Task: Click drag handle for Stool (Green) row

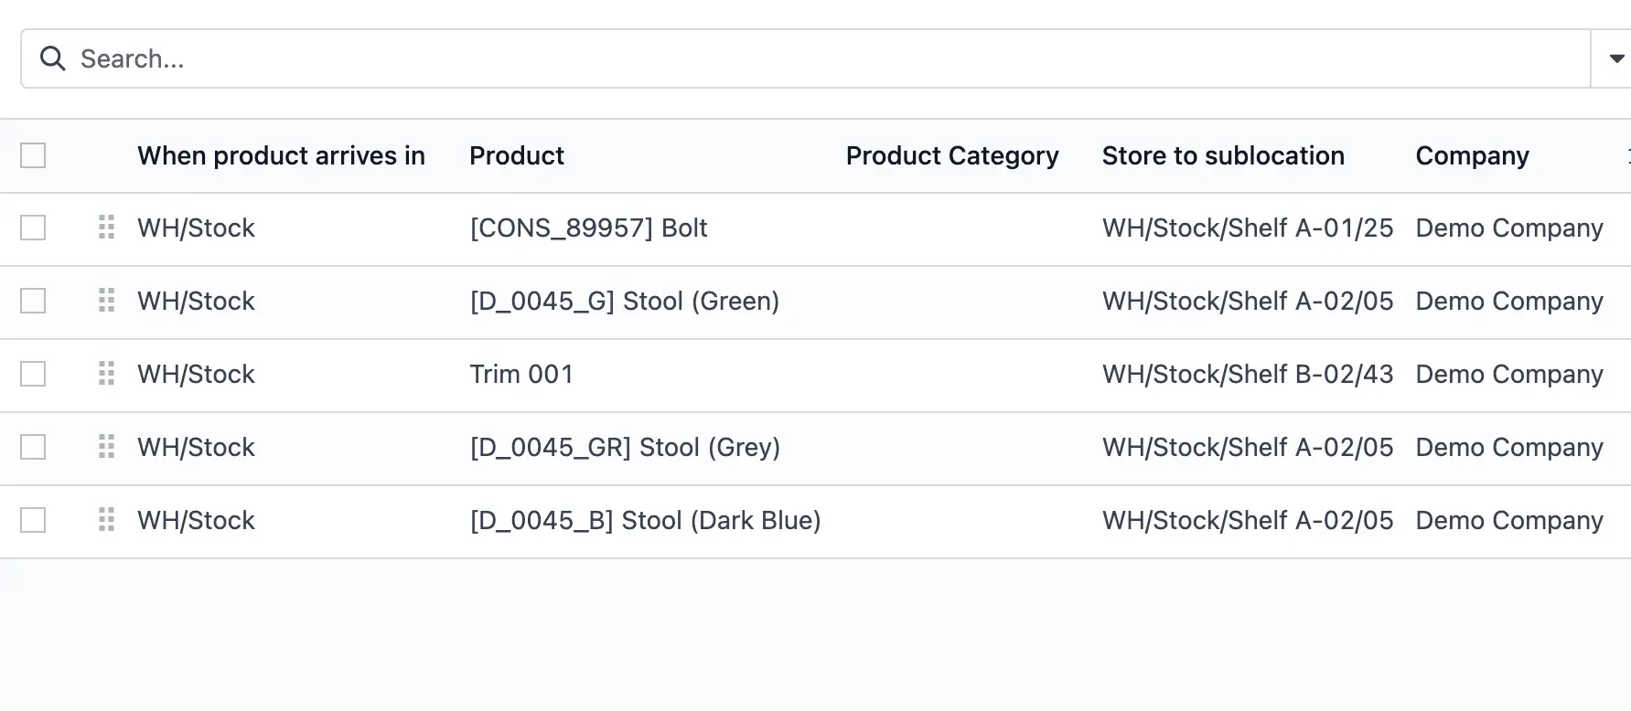Action: (106, 300)
